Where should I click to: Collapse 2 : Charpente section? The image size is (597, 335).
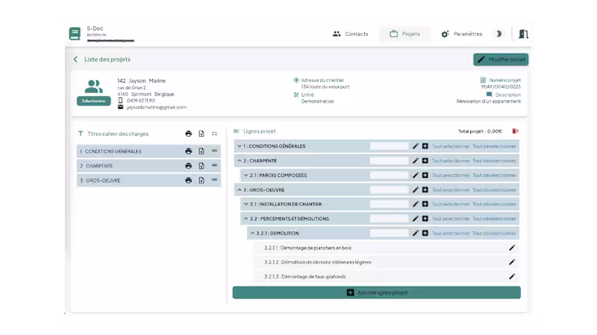click(x=240, y=161)
